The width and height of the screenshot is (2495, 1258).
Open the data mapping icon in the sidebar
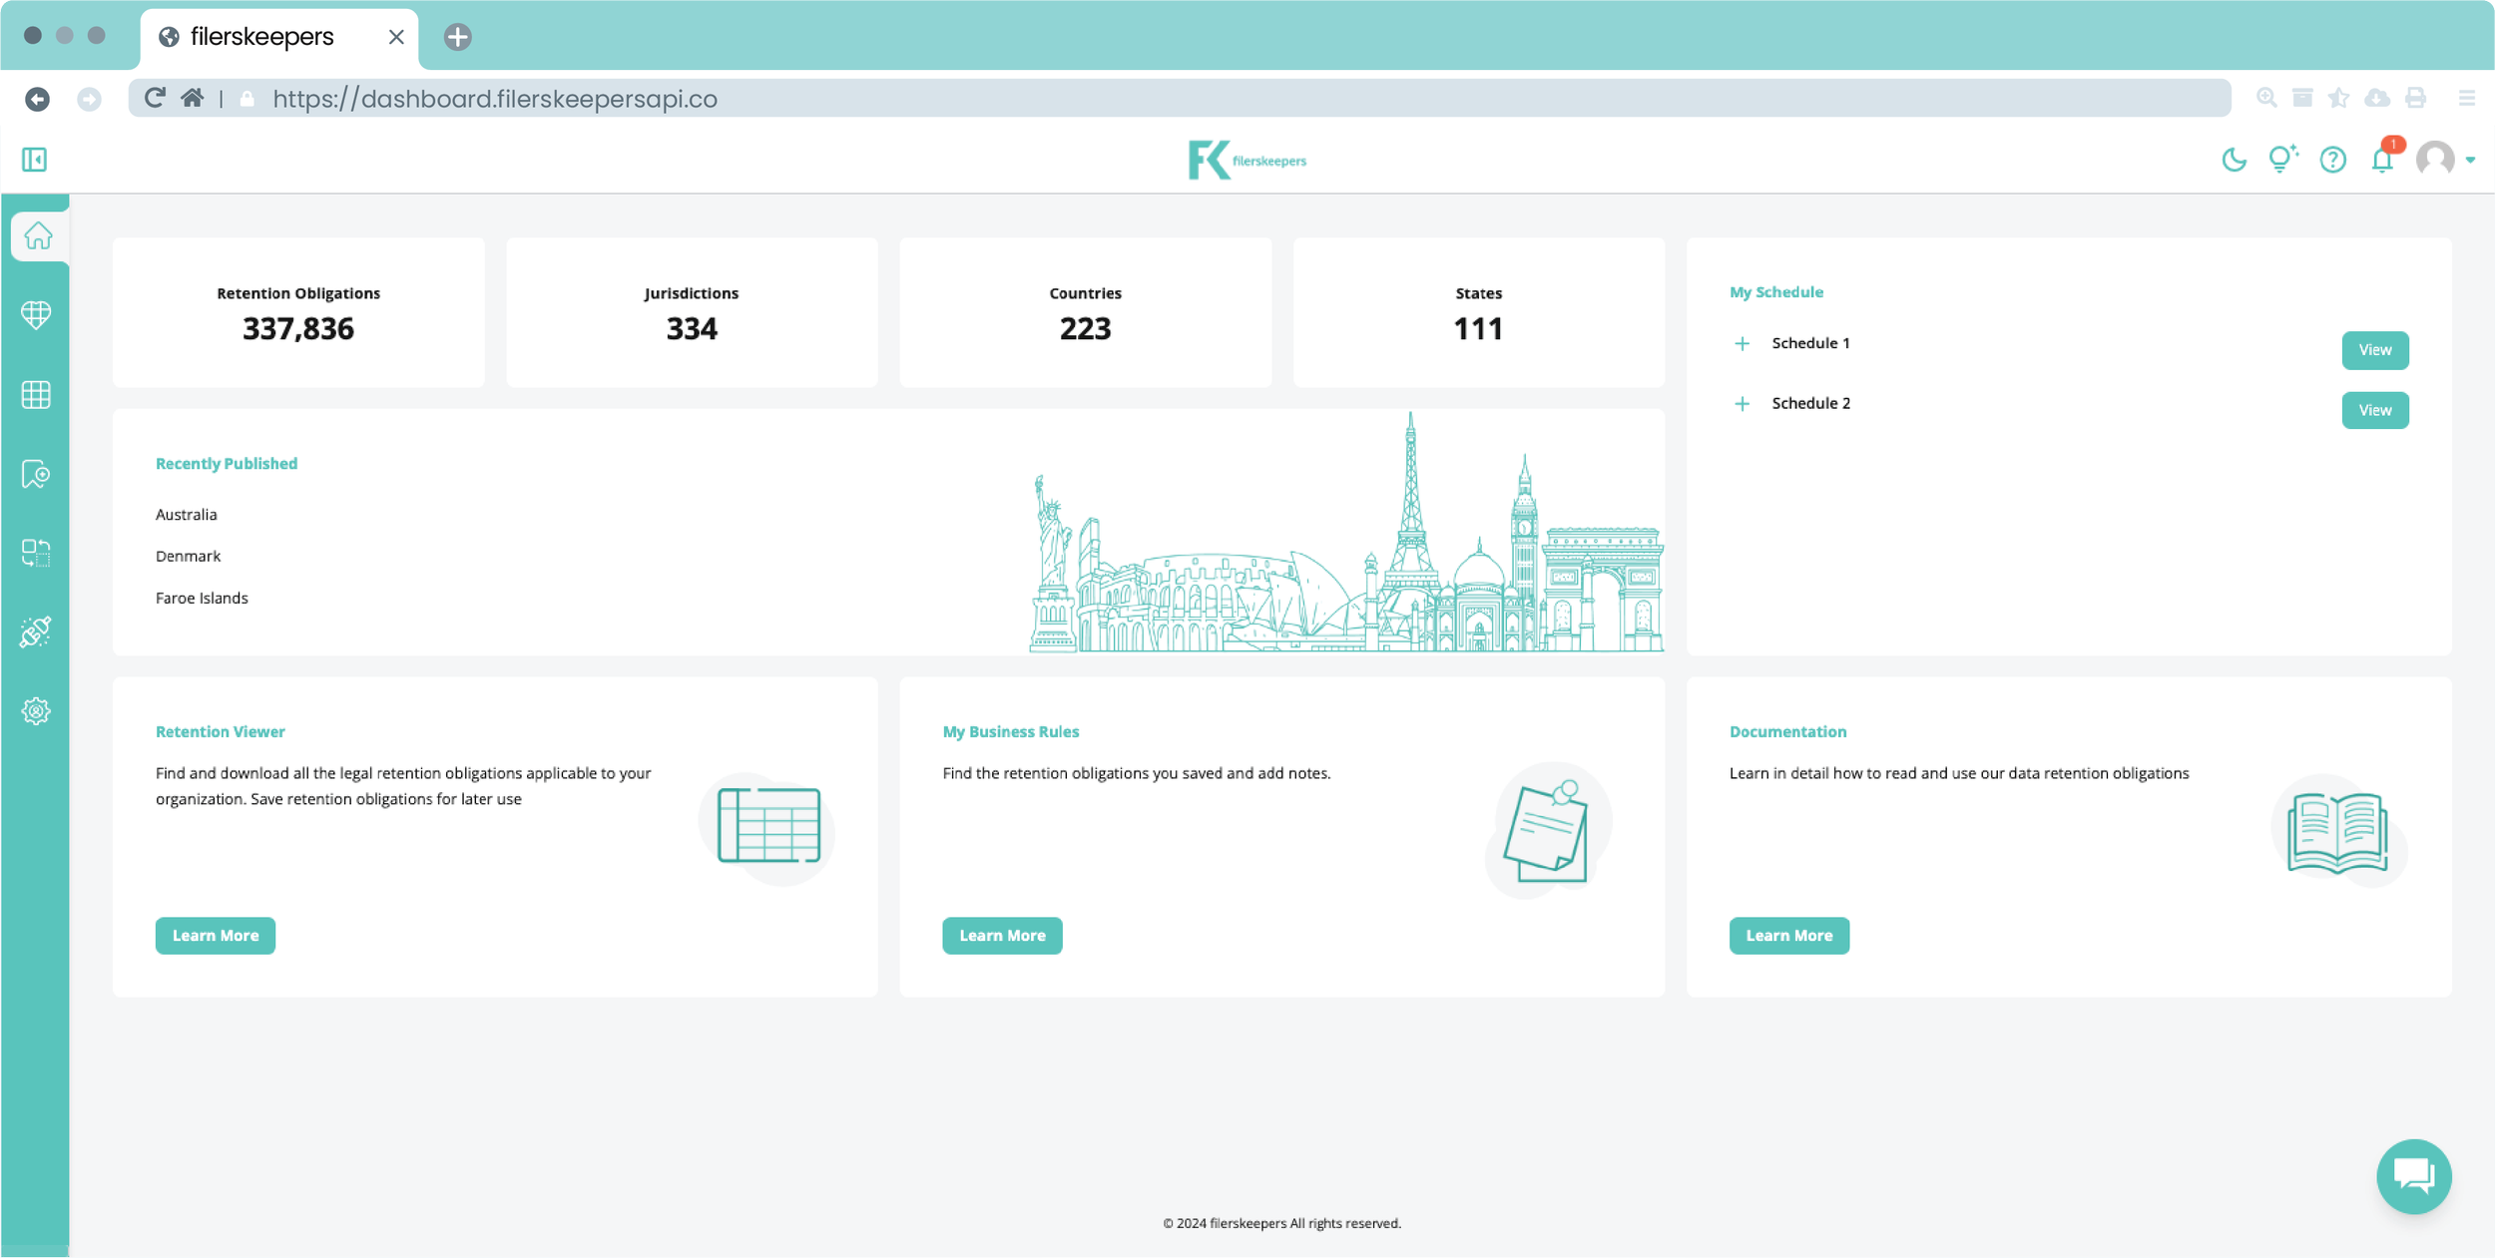click(x=36, y=554)
